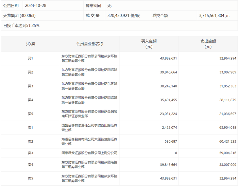
Task: Open 拉萨东环路第一证券营业部 in the 买3 row
Action: (89, 86)
